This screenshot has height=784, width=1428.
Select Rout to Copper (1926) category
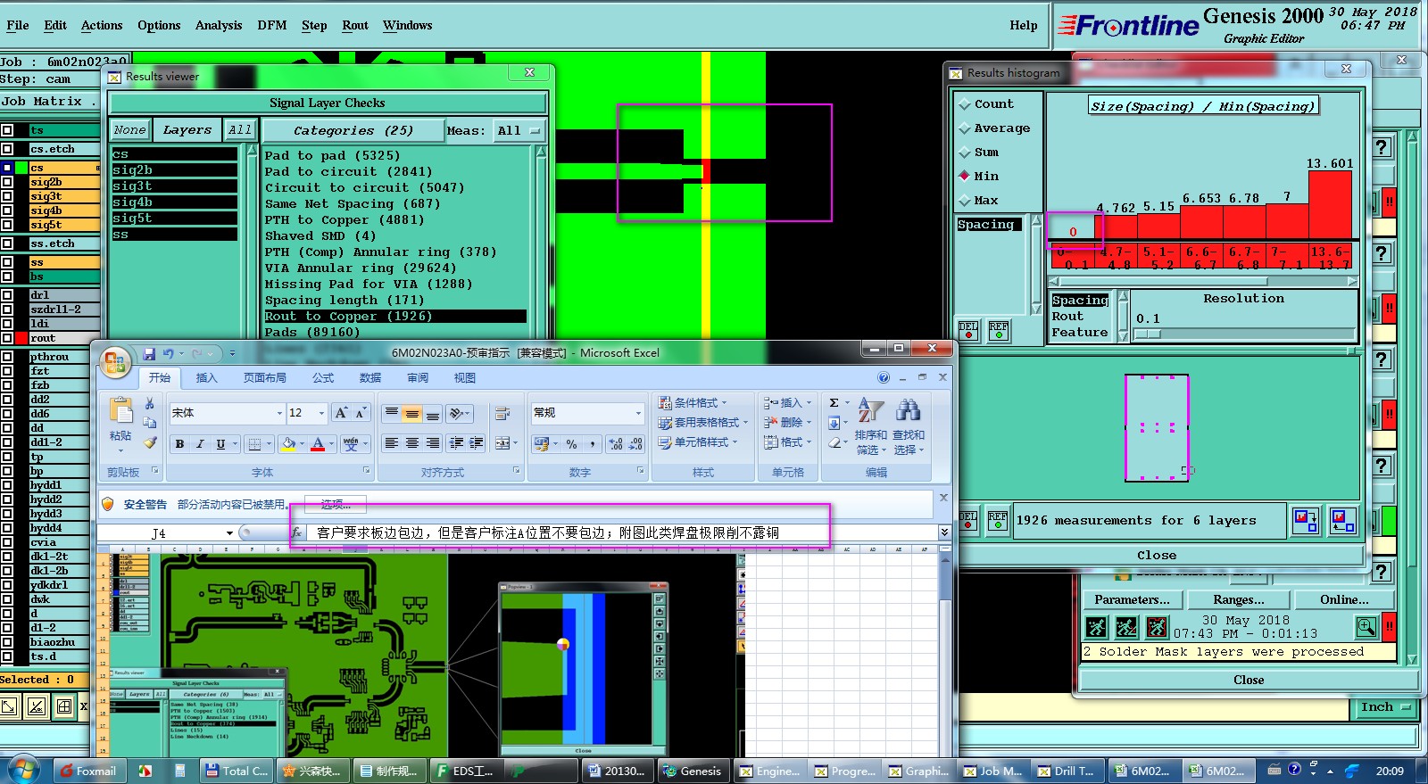[394, 316]
